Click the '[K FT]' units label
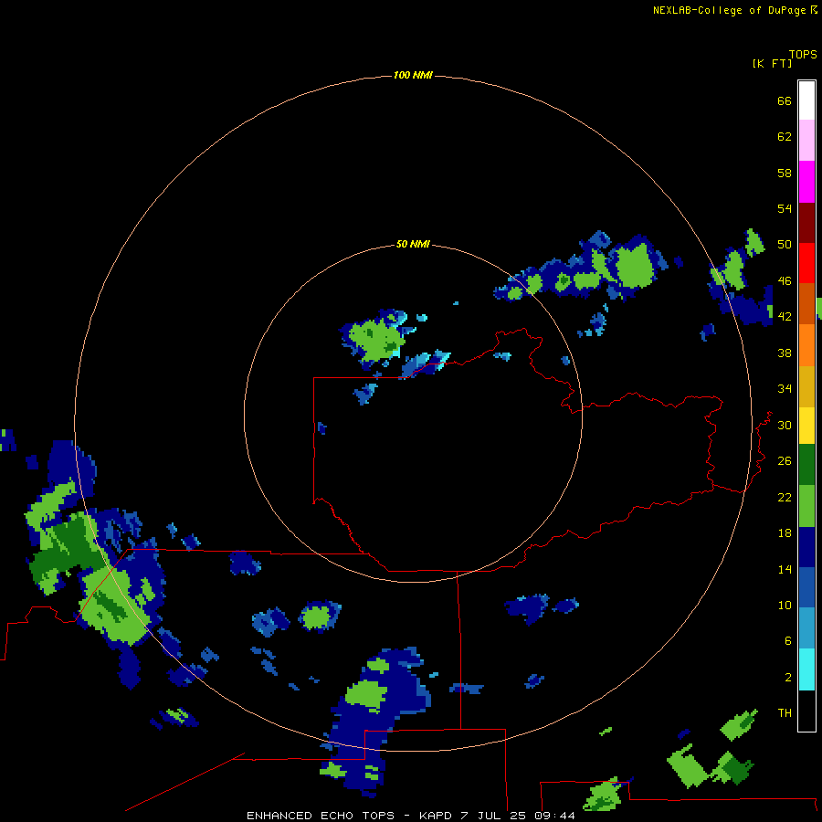Viewport: 822px width, 822px height. point(772,63)
